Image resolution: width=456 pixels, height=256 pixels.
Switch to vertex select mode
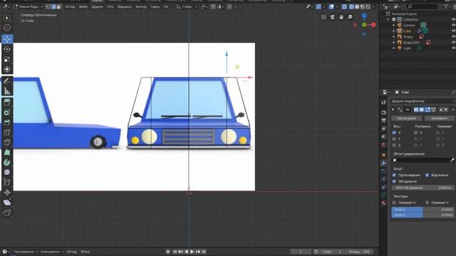coord(48,6)
